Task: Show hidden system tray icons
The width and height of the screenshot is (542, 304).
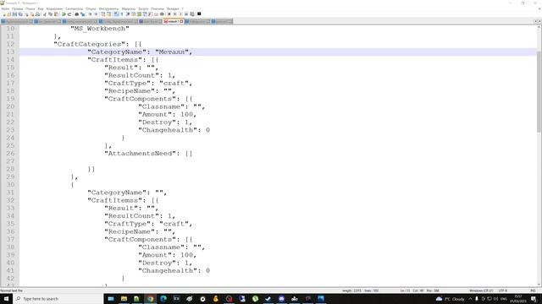Action: [x=470, y=299]
